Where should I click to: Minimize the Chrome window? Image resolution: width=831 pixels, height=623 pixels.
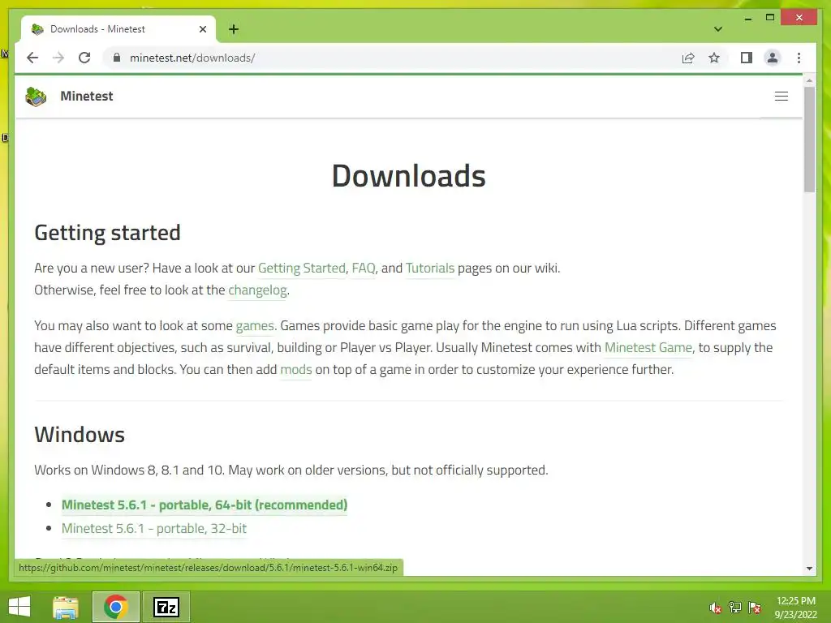[x=747, y=18]
